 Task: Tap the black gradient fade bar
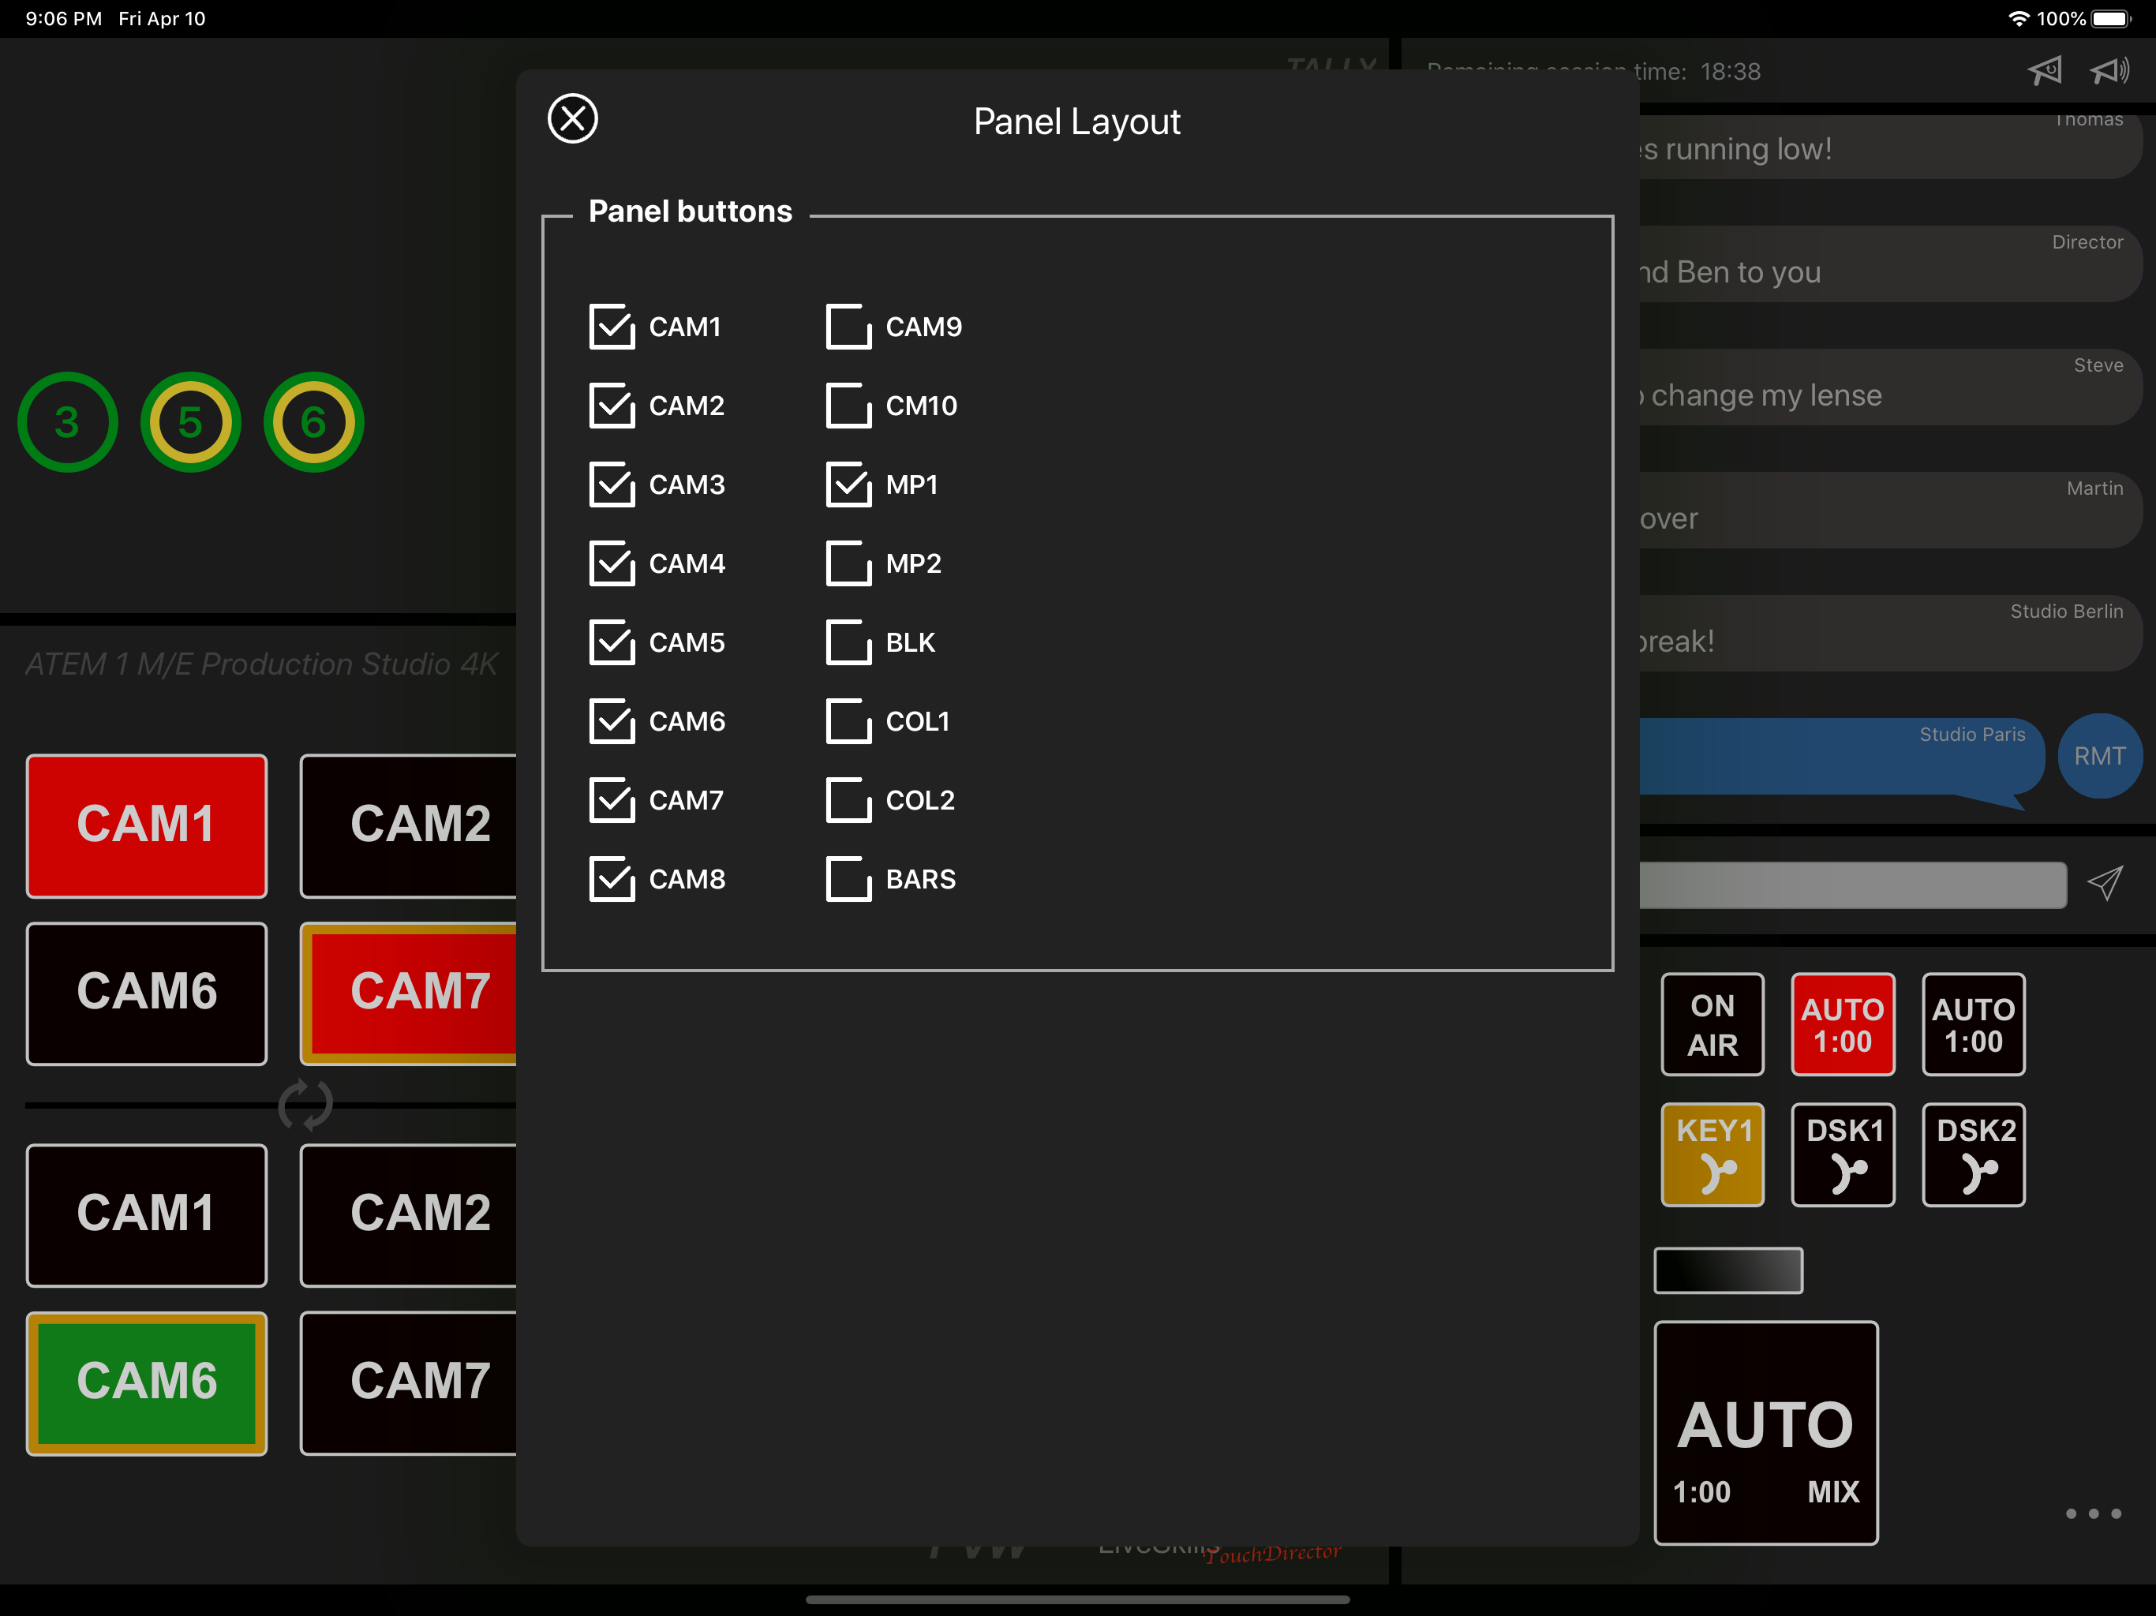pyautogui.click(x=1727, y=1270)
